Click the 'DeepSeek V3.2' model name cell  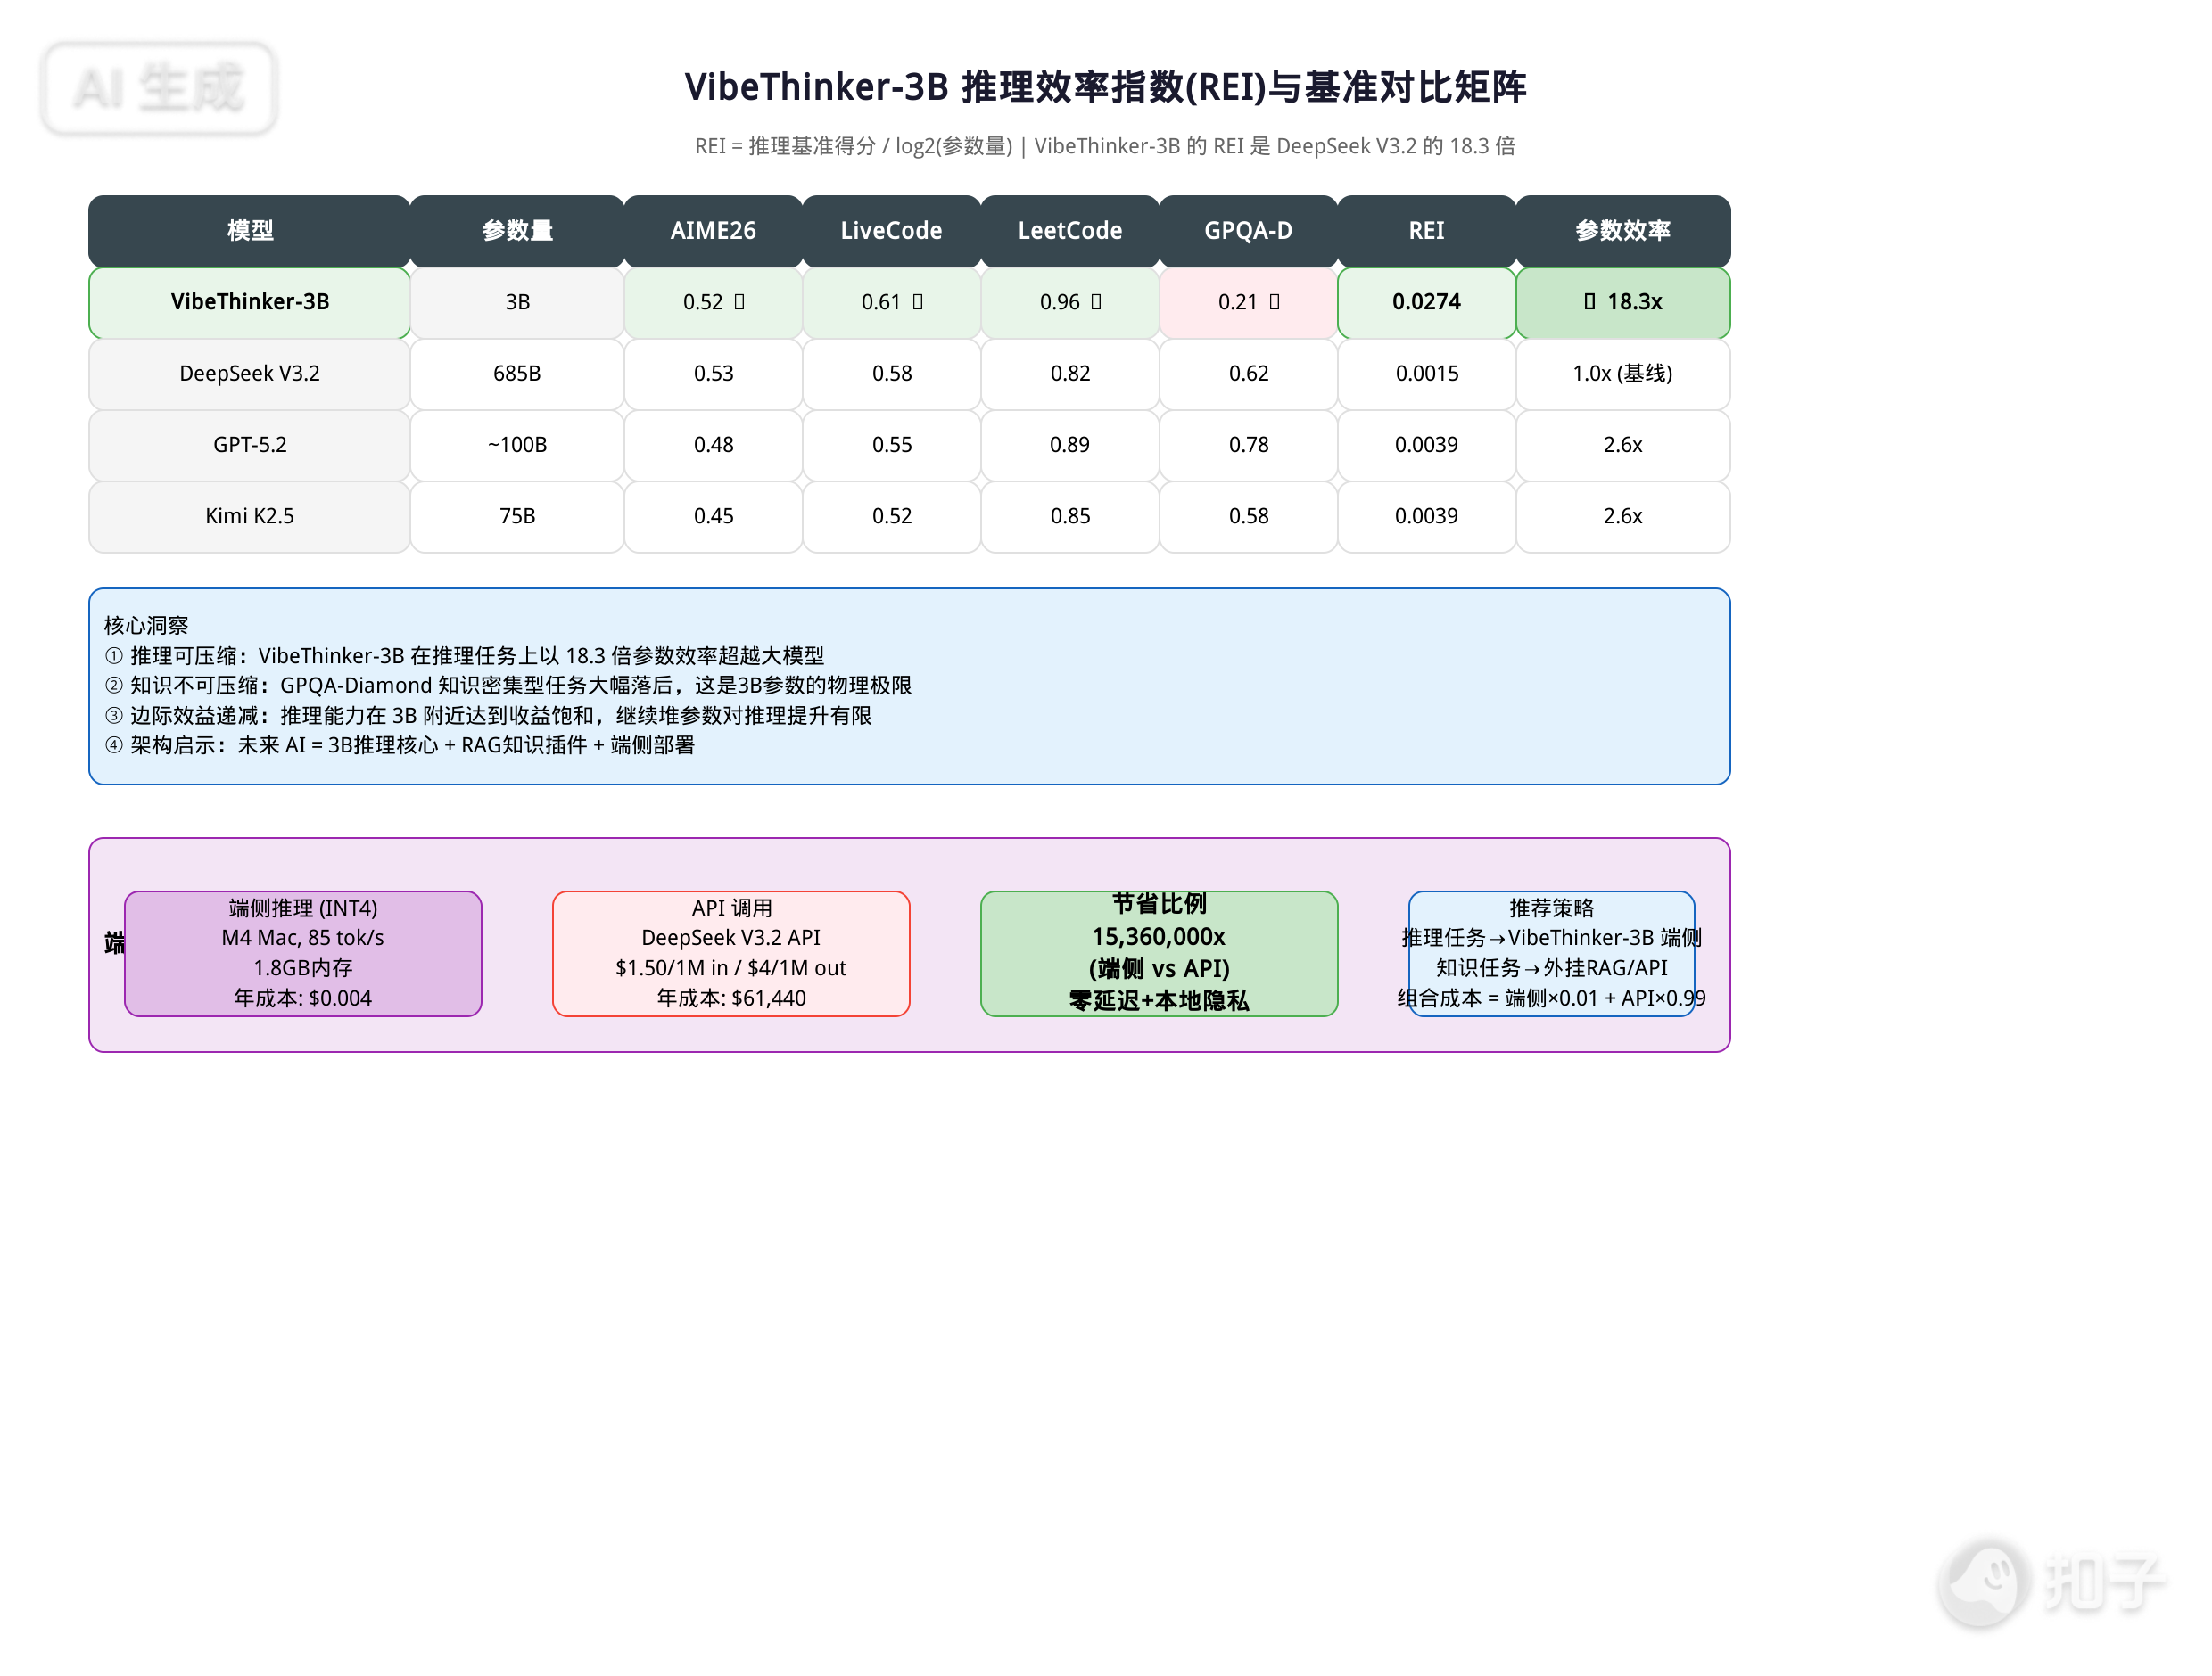coord(250,374)
